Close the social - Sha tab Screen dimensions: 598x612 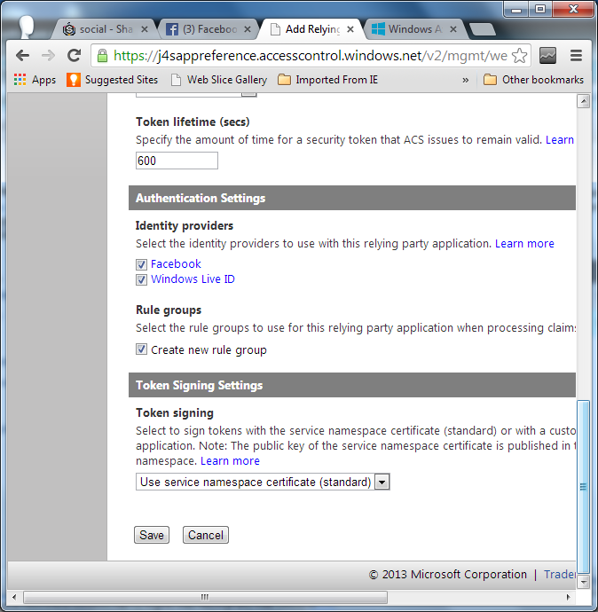(145, 29)
